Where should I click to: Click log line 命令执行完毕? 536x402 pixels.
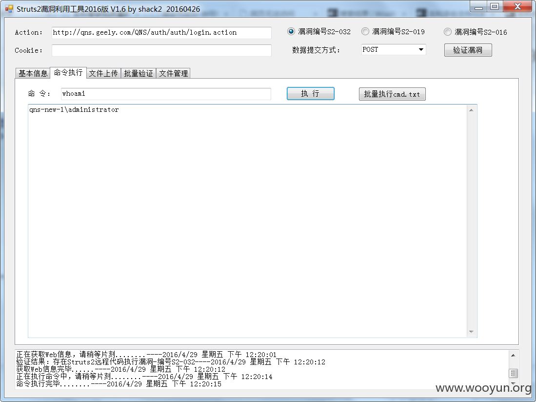(x=119, y=384)
